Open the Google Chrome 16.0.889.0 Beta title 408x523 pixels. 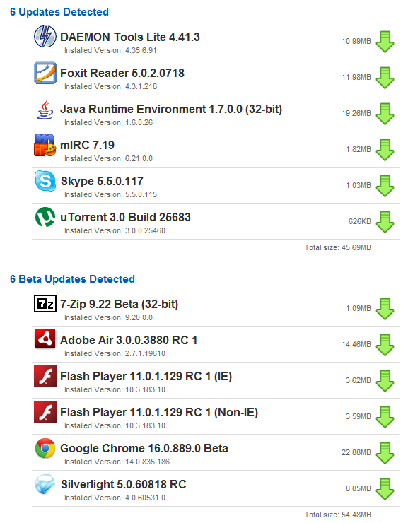(144, 448)
